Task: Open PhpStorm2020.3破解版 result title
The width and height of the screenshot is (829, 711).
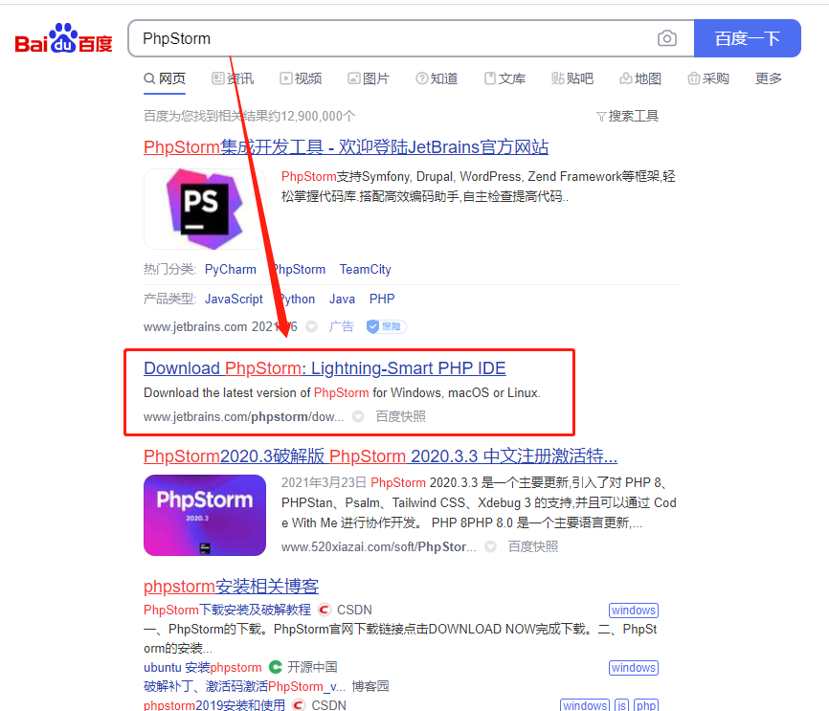Action: [381, 455]
